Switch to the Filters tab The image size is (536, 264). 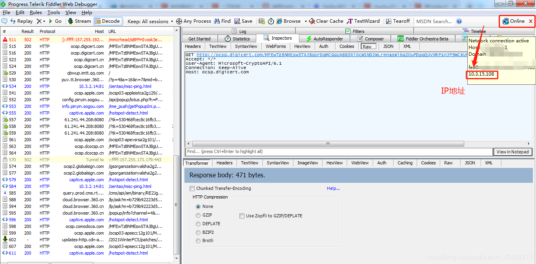pos(355,31)
